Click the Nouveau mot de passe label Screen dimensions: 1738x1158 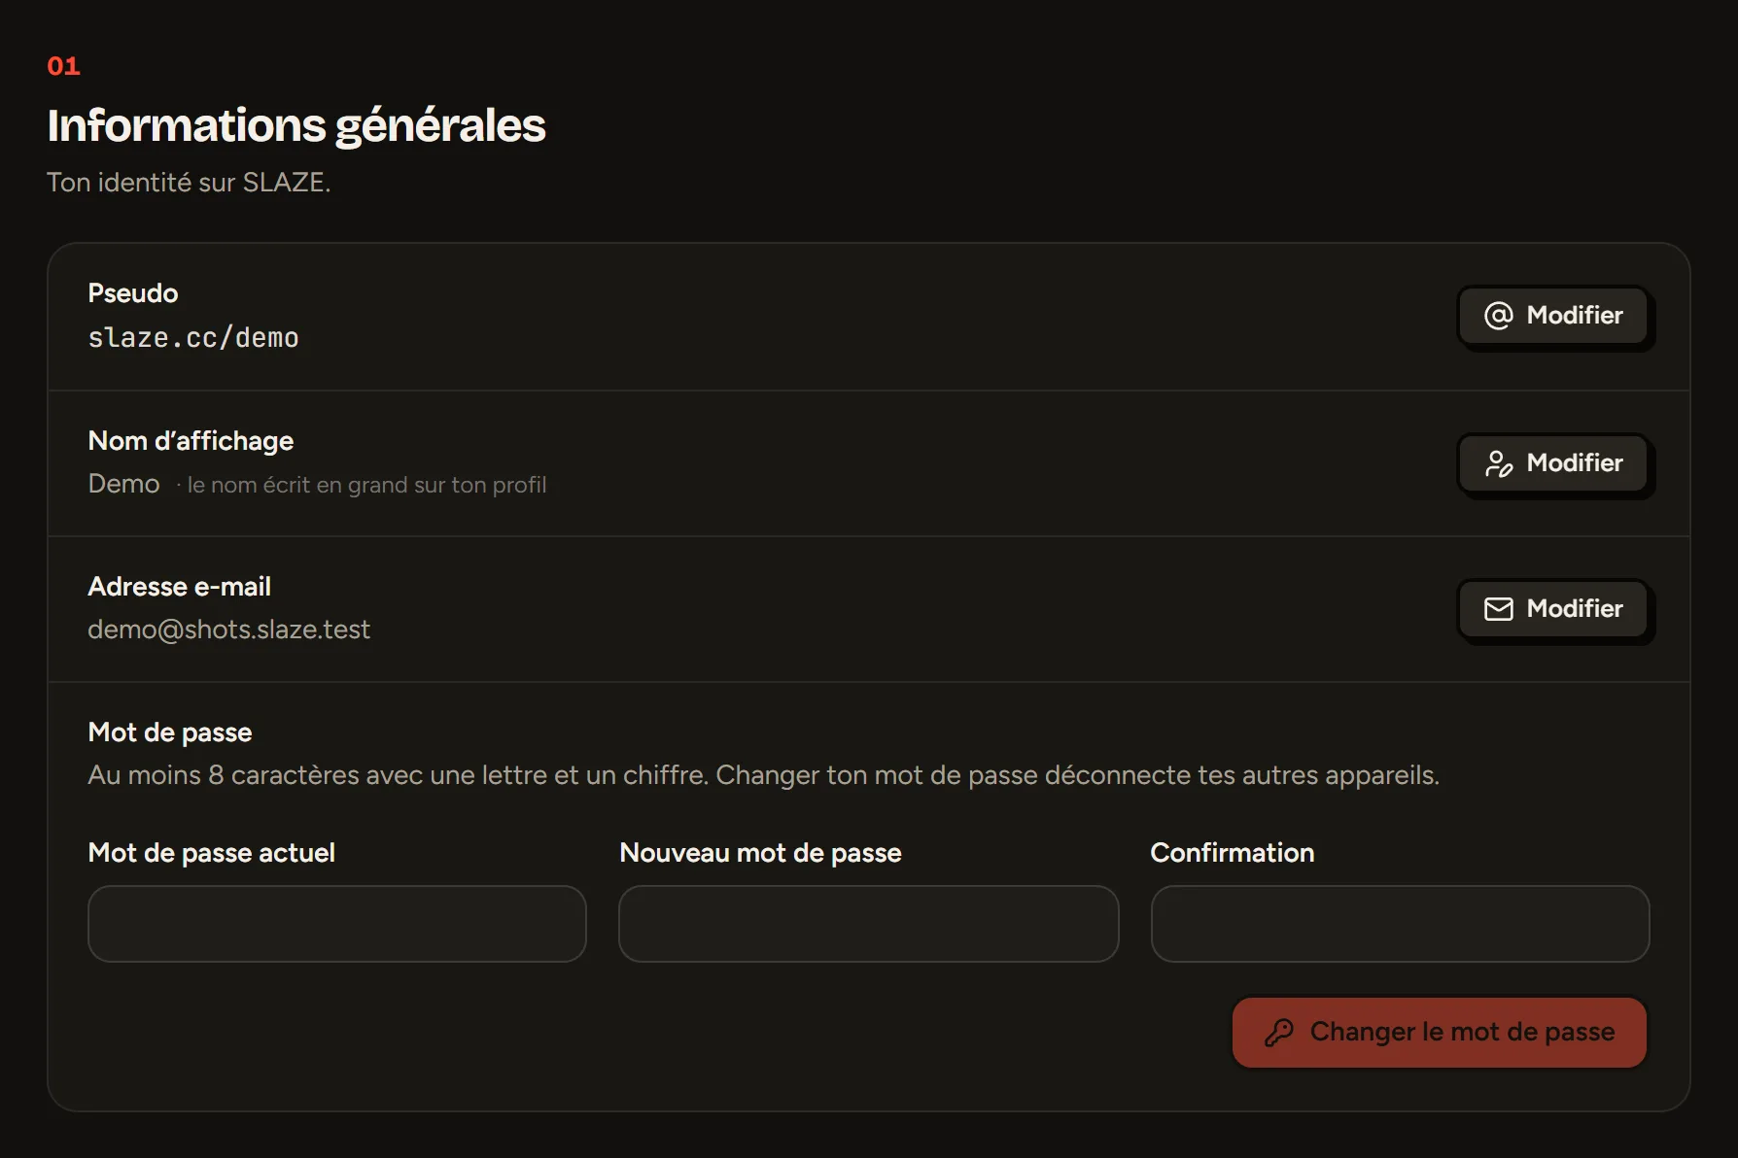click(x=761, y=853)
